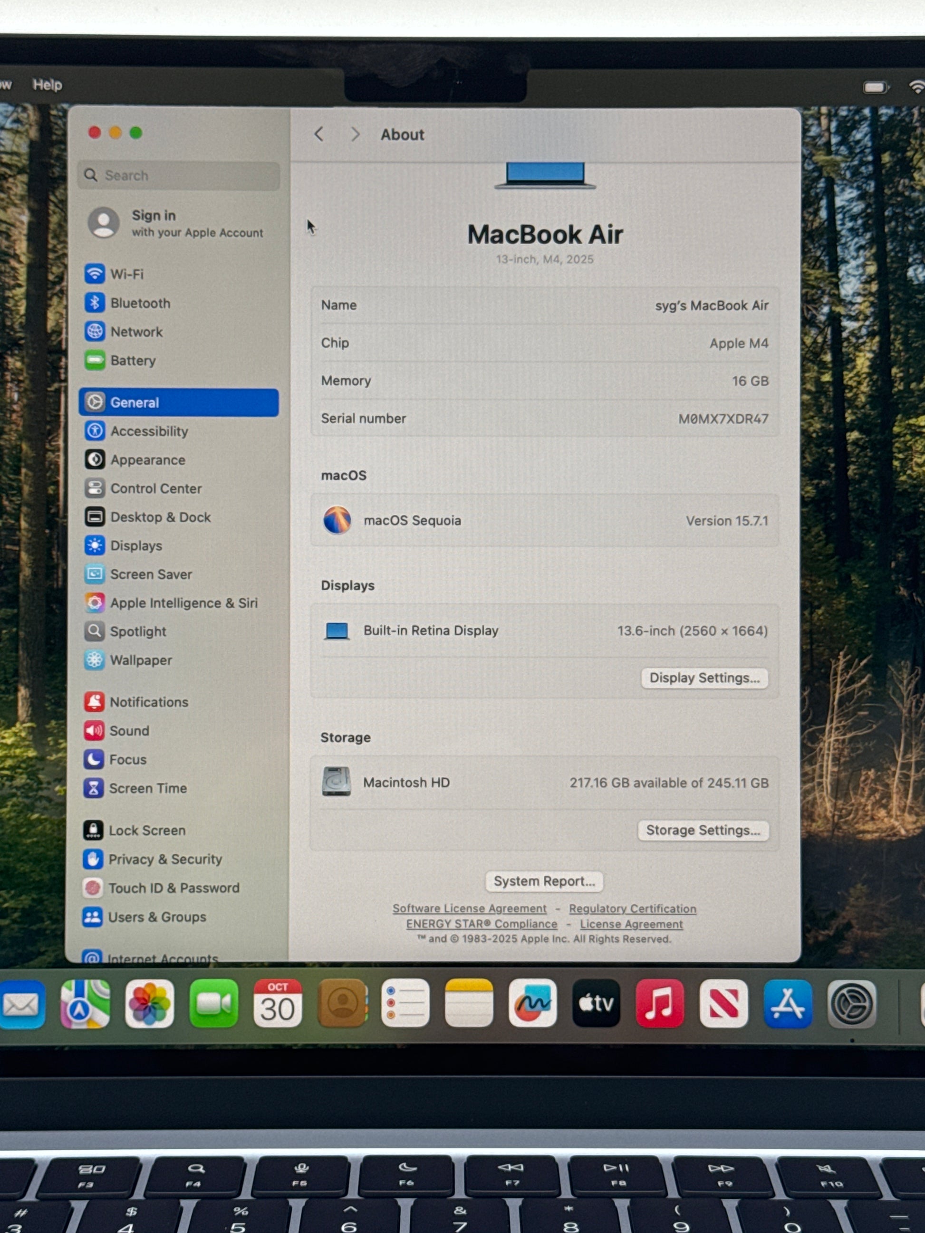Open the System Report
Image resolution: width=925 pixels, height=1233 pixels.
pyautogui.click(x=544, y=881)
